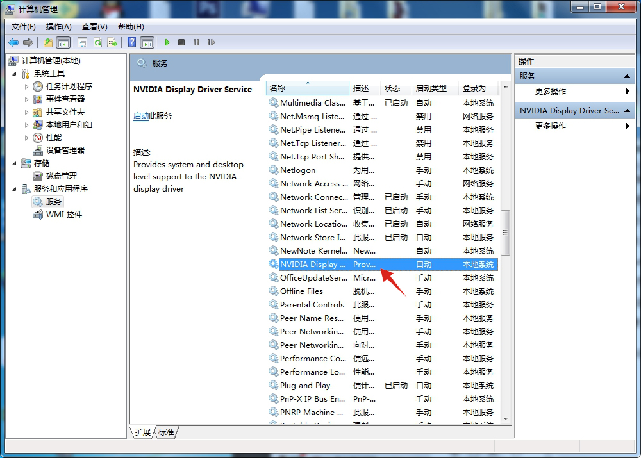The image size is (641, 458).
Task: Expand the 本地用户和组 node
Action: coord(26,125)
